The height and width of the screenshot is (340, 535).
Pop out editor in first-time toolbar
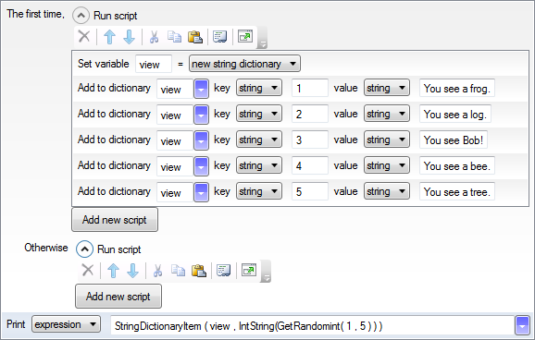pos(245,36)
